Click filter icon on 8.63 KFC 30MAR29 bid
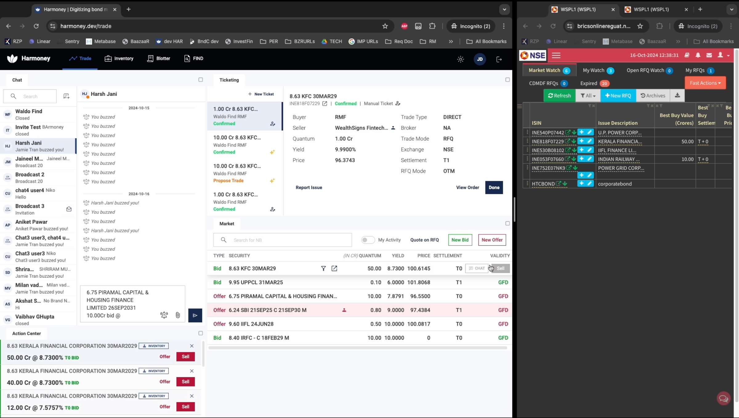Screen dimensions: 739x418 pyautogui.click(x=323, y=268)
